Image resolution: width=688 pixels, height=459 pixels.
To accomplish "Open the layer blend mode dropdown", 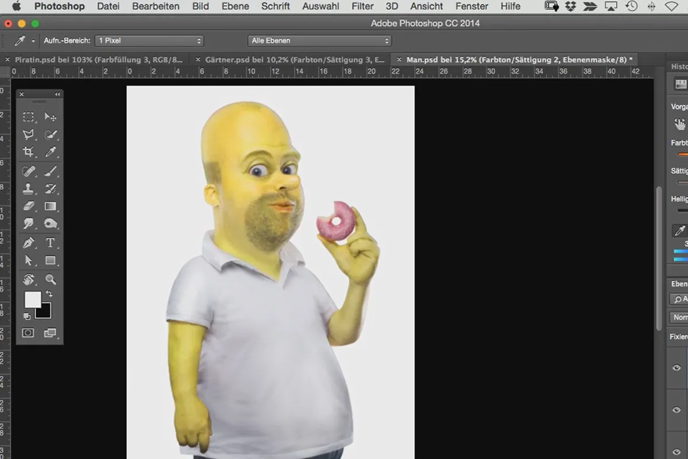I will pos(679,317).
